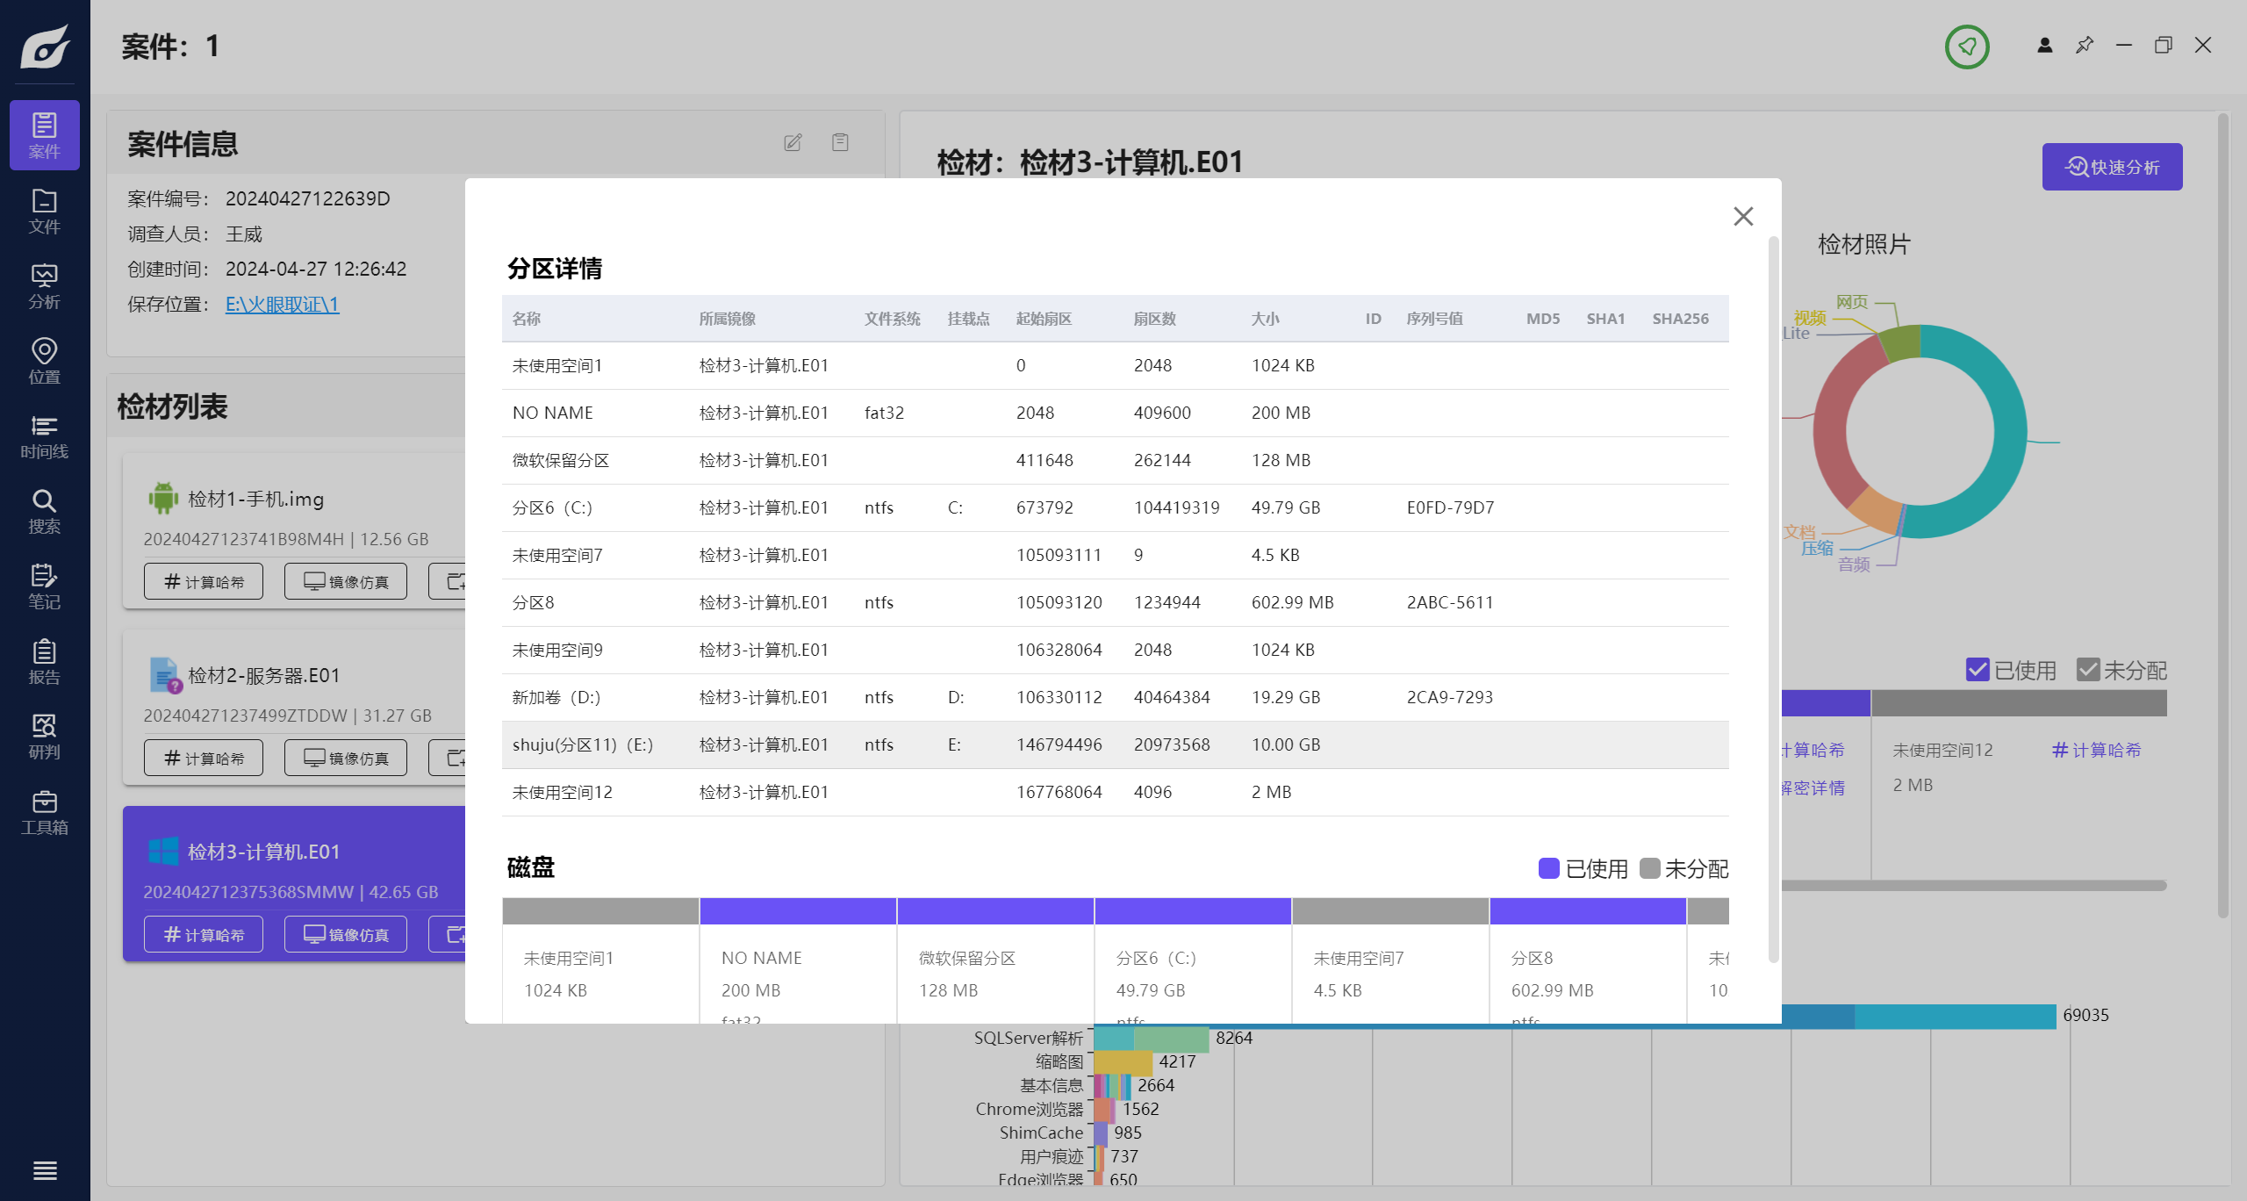Toggle 已使用 legend in disk section
2247x1201 pixels.
1549,868
